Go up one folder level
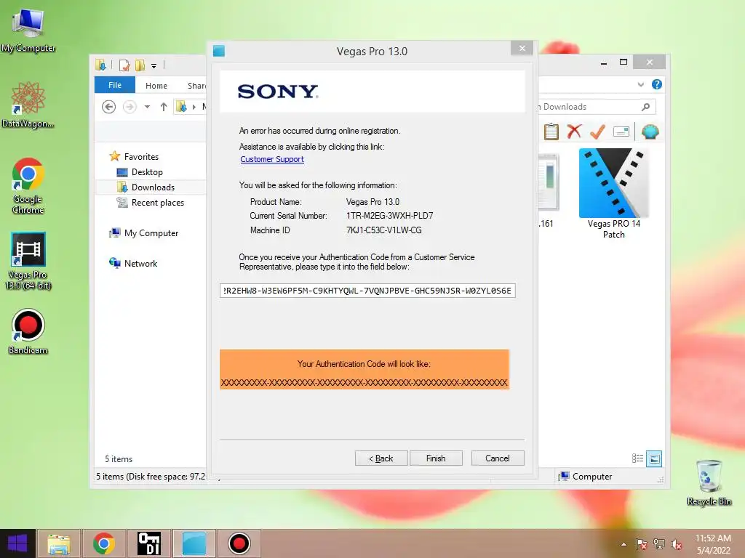 click(x=164, y=107)
